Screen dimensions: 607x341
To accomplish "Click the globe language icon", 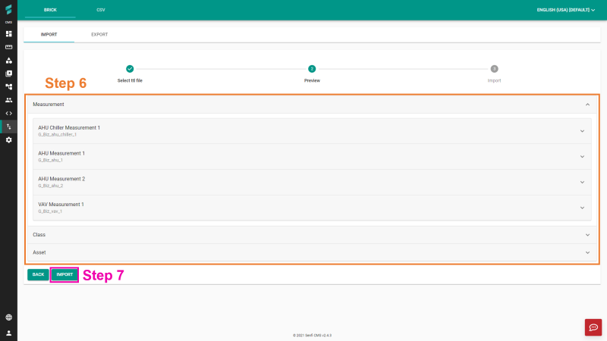I will click(8, 318).
